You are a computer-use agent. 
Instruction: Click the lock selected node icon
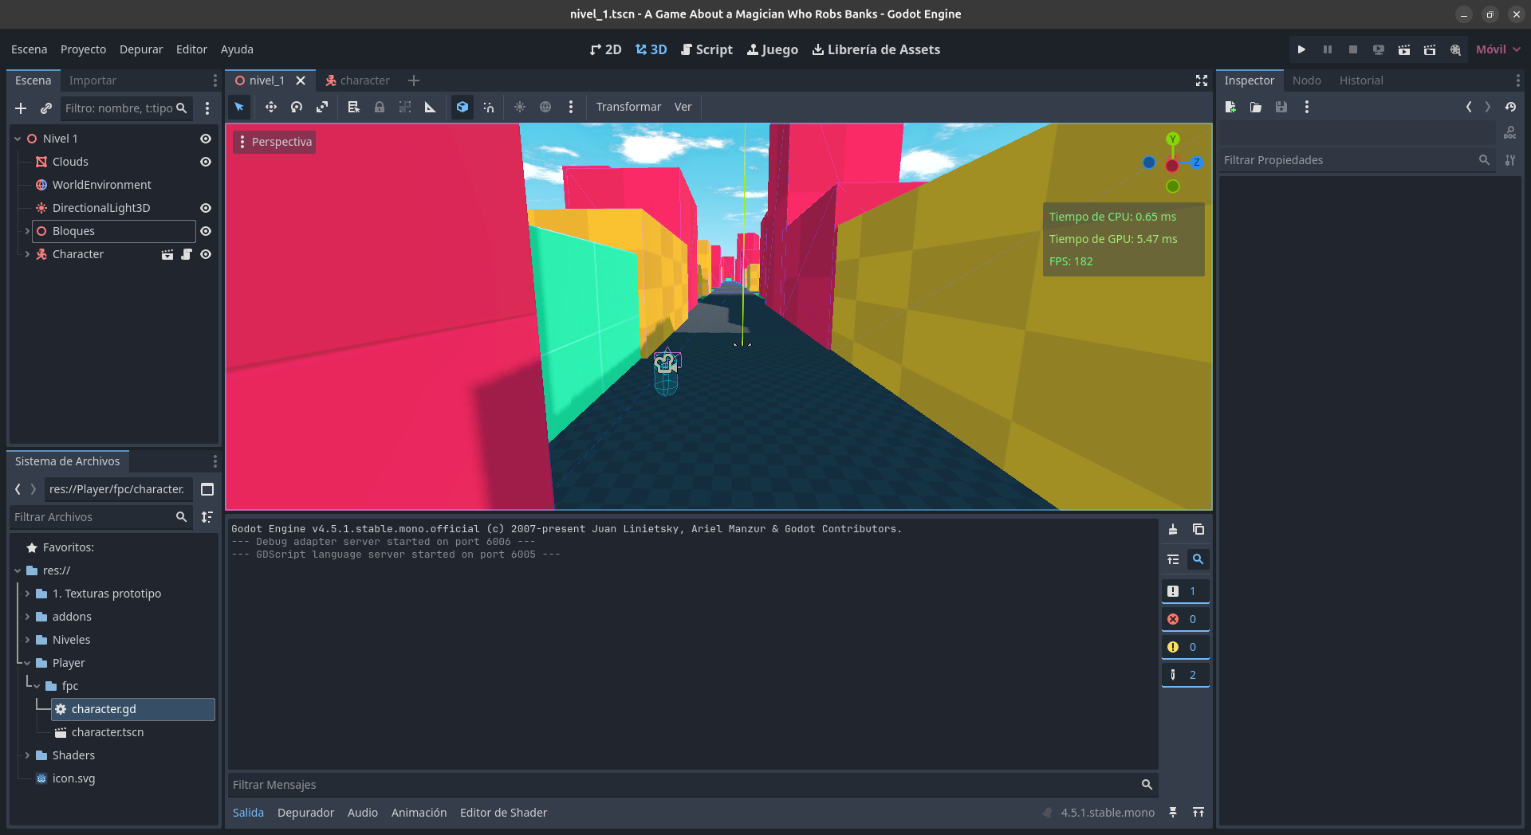[380, 107]
